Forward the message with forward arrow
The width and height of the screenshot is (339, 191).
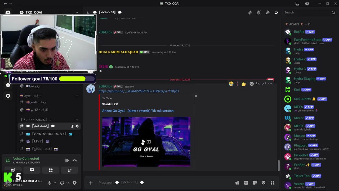pos(264,84)
